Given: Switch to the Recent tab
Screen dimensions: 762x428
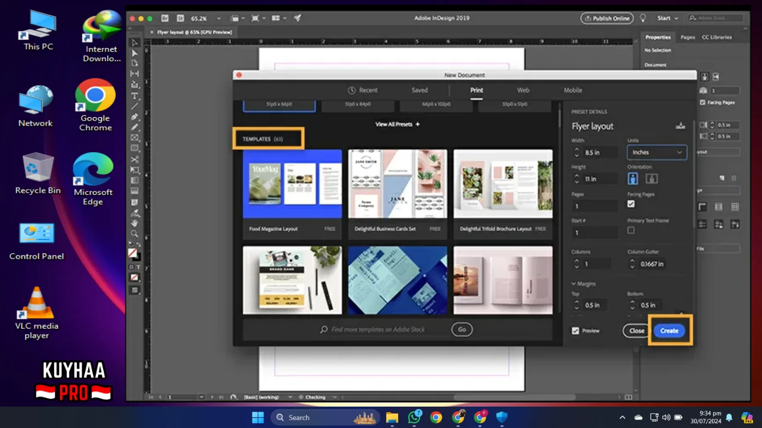Looking at the screenshot, I should [363, 90].
